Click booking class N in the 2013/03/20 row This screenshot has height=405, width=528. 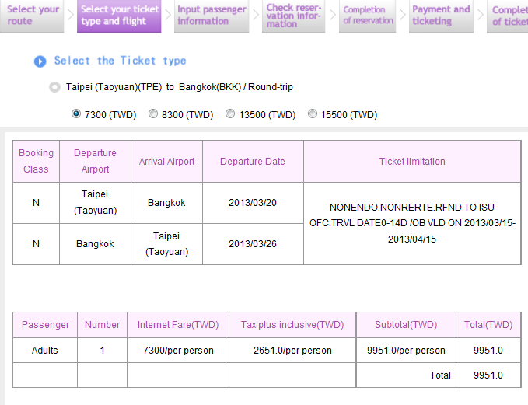pos(36,203)
